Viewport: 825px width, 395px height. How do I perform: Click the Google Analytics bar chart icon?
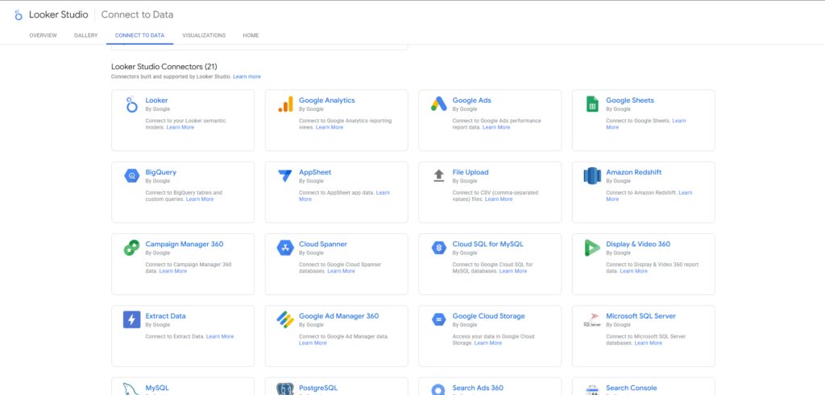point(285,105)
